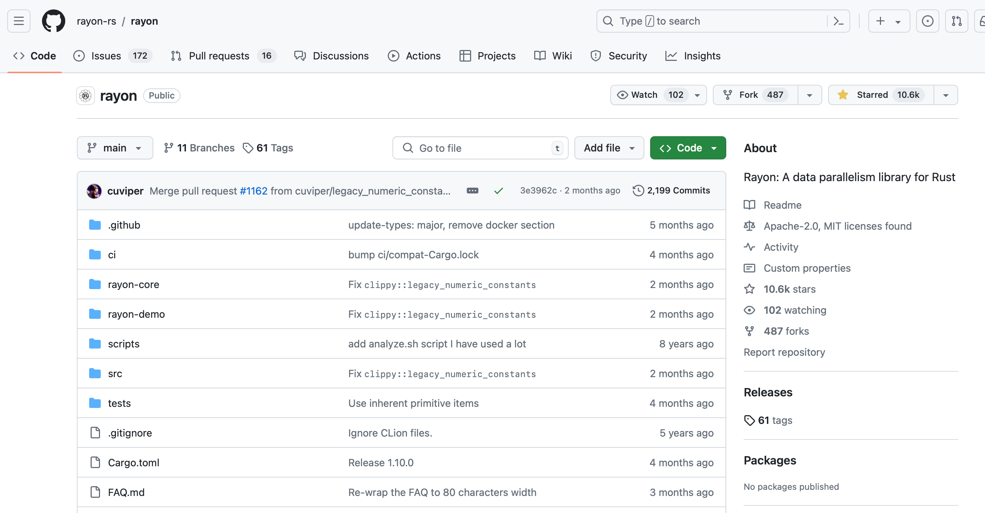
Task: Click the Go to file search field
Action: 480,148
